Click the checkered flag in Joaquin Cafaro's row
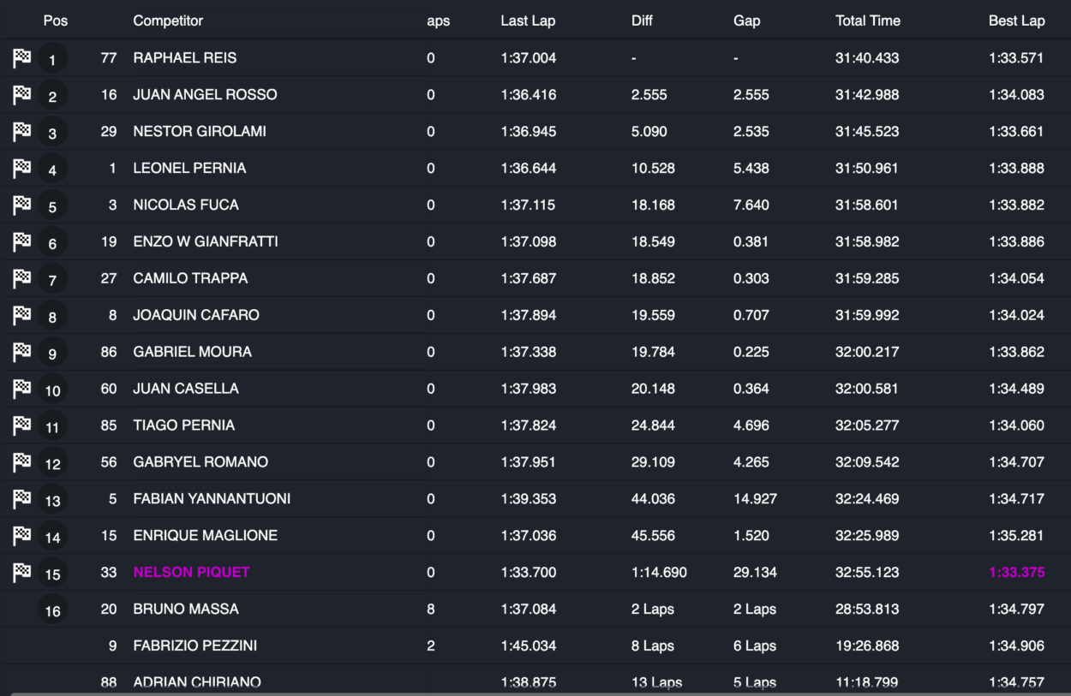 22,315
